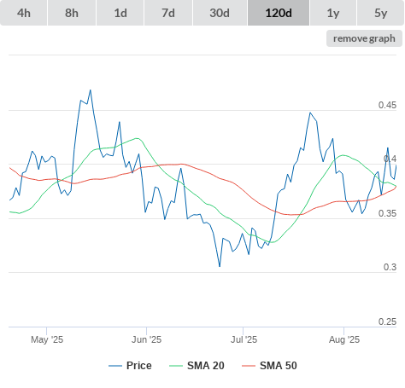Click the red SMA 50 line marker
This screenshot has width=405, height=388.
tap(249, 366)
